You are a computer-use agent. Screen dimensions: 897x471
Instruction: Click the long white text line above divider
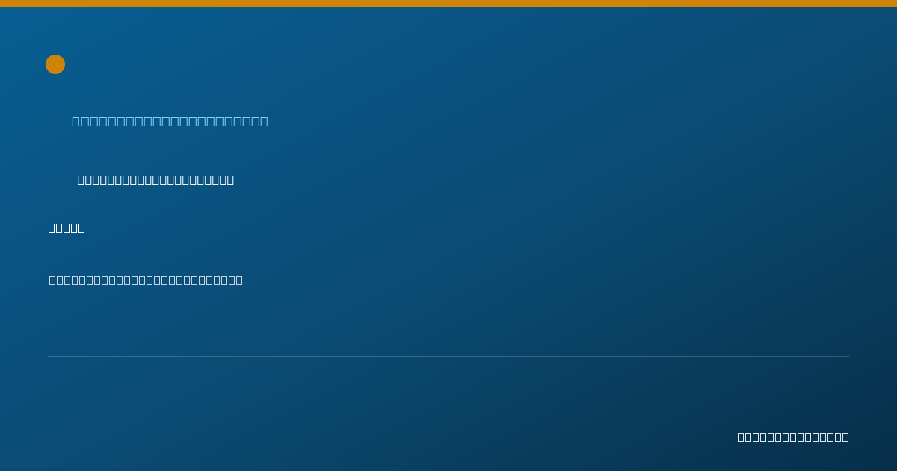pos(146,280)
